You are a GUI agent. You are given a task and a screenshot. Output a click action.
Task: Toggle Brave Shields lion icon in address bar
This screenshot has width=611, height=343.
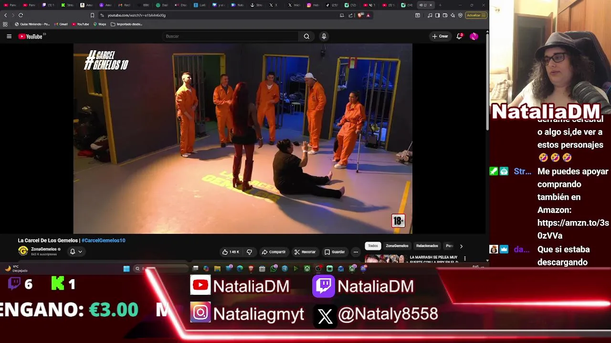360,15
